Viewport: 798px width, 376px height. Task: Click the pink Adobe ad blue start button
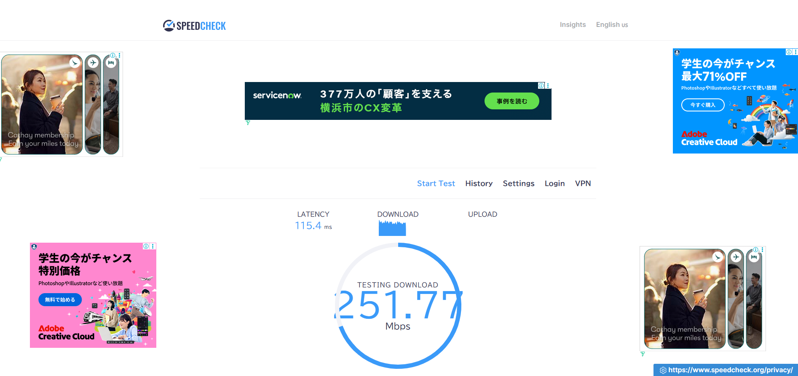coord(60,299)
